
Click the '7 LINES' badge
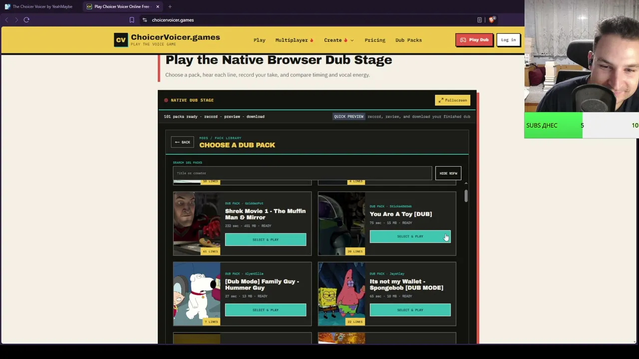[211, 322]
